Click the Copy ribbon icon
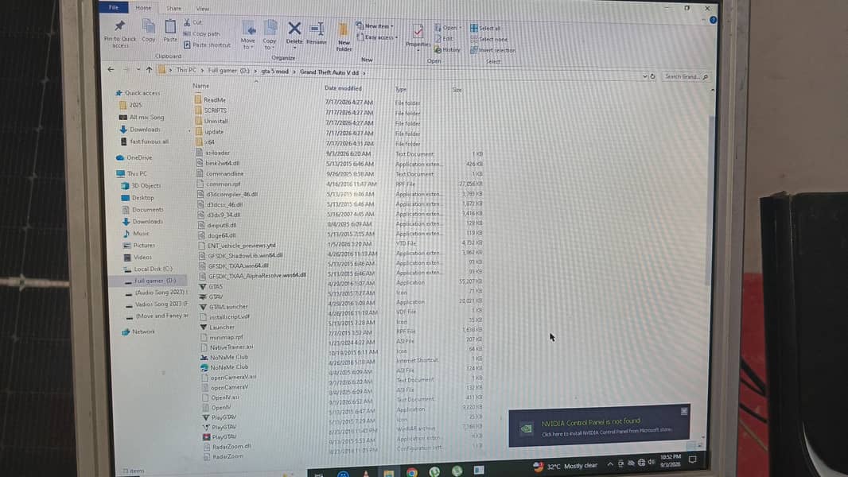This screenshot has height=477, width=848. point(148,26)
